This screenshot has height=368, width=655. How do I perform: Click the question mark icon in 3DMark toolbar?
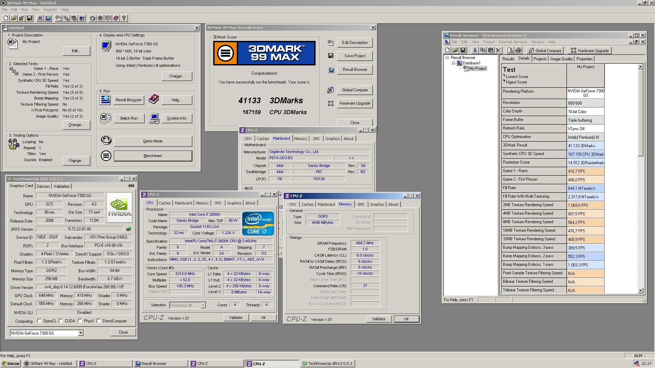(x=124, y=18)
